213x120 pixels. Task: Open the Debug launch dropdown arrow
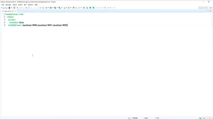(48, 8)
